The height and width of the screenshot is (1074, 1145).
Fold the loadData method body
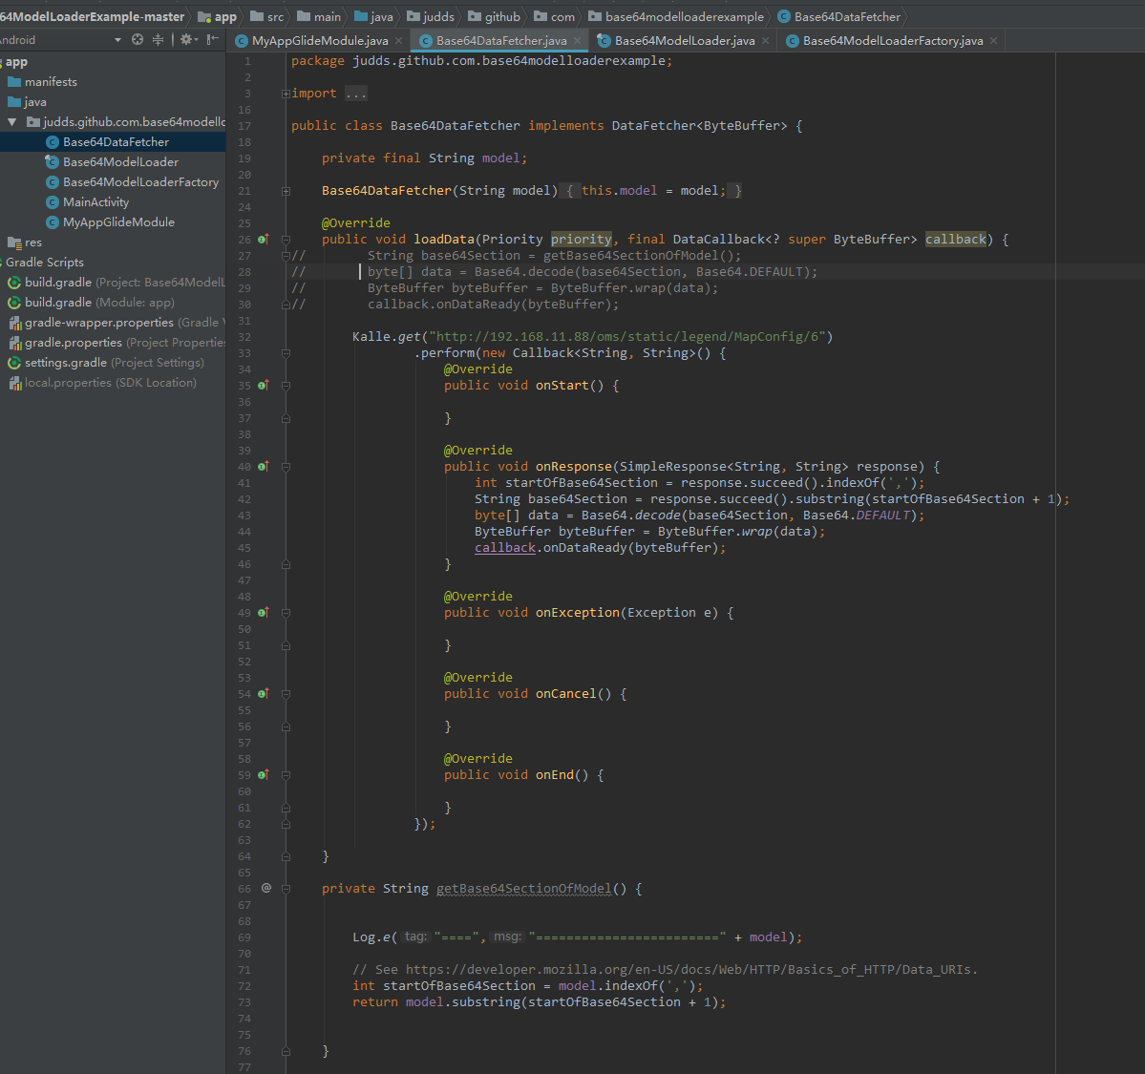pyautogui.click(x=286, y=240)
